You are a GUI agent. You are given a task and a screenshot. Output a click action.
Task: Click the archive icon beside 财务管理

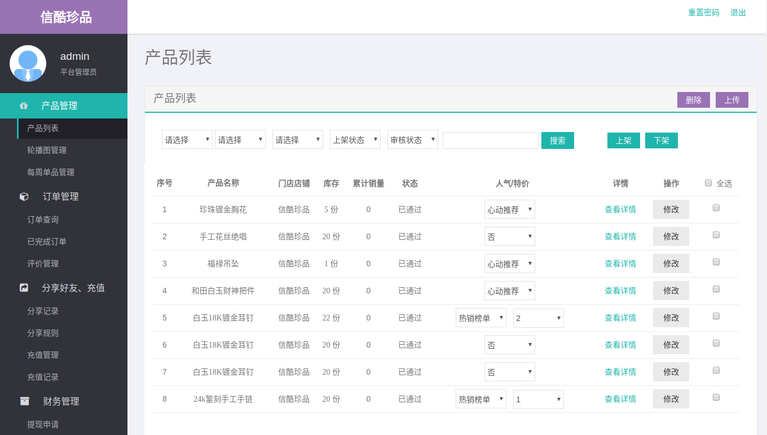[x=25, y=401]
